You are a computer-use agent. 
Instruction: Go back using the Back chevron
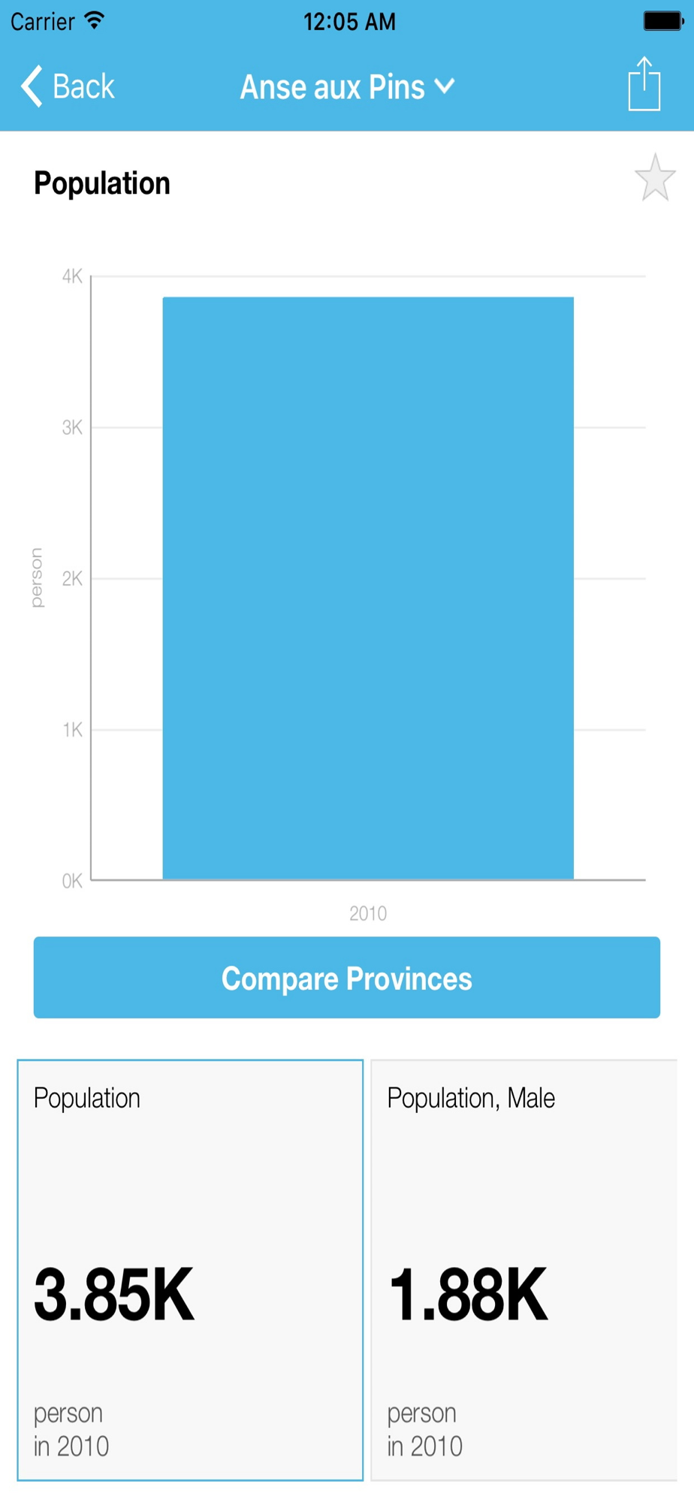[x=32, y=86]
